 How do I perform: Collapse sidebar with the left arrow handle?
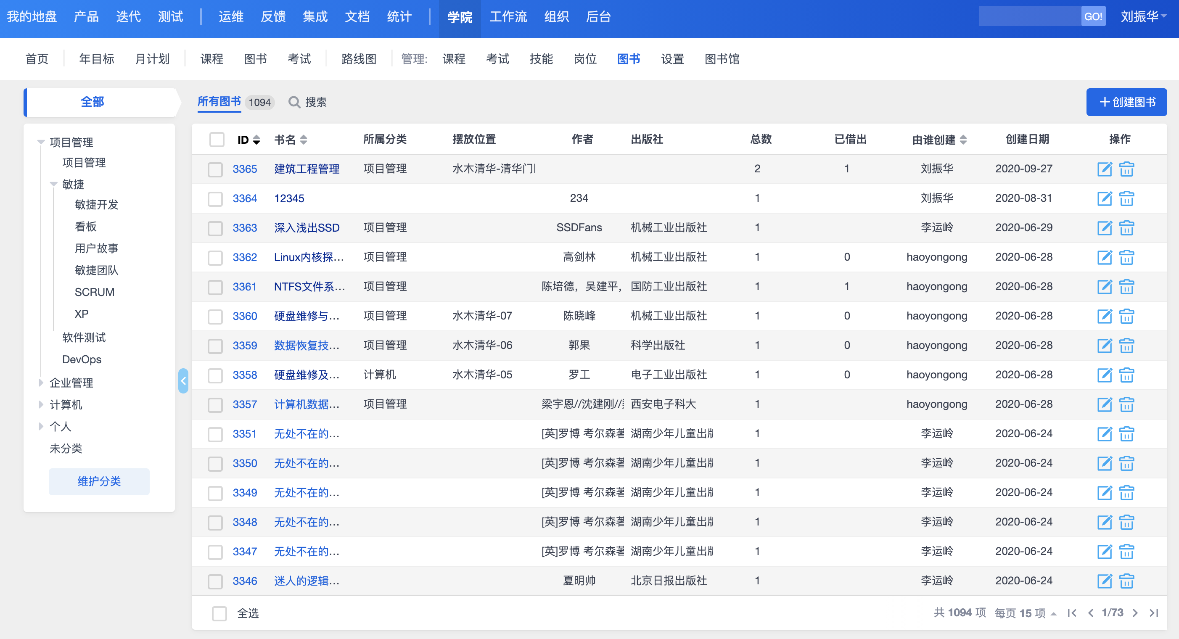[x=183, y=381]
